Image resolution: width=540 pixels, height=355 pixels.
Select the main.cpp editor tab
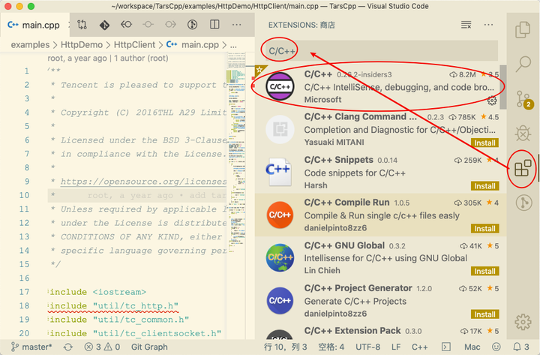pos(34,25)
